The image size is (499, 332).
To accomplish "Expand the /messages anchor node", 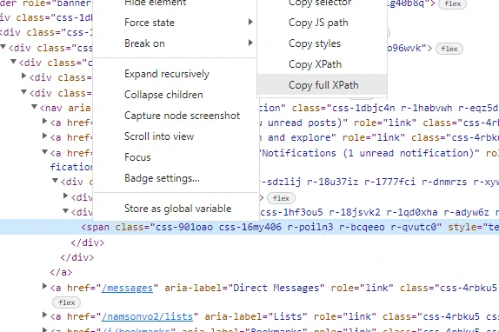I will [x=45, y=287].
